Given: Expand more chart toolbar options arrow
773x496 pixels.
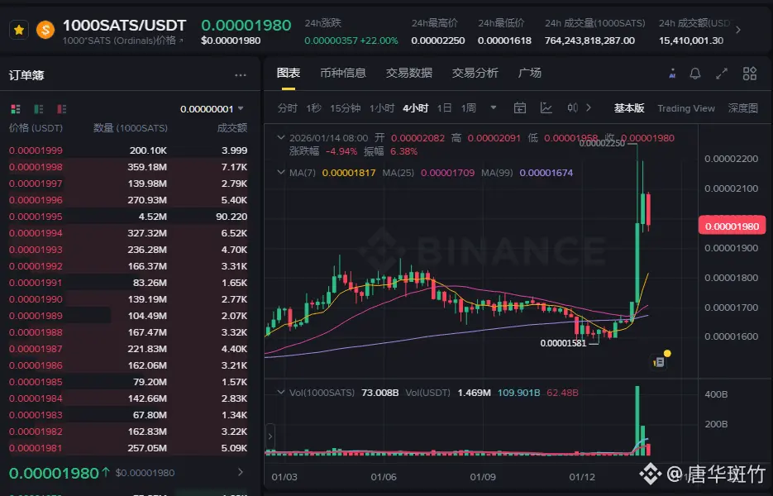Looking at the screenshot, I should (x=588, y=108).
